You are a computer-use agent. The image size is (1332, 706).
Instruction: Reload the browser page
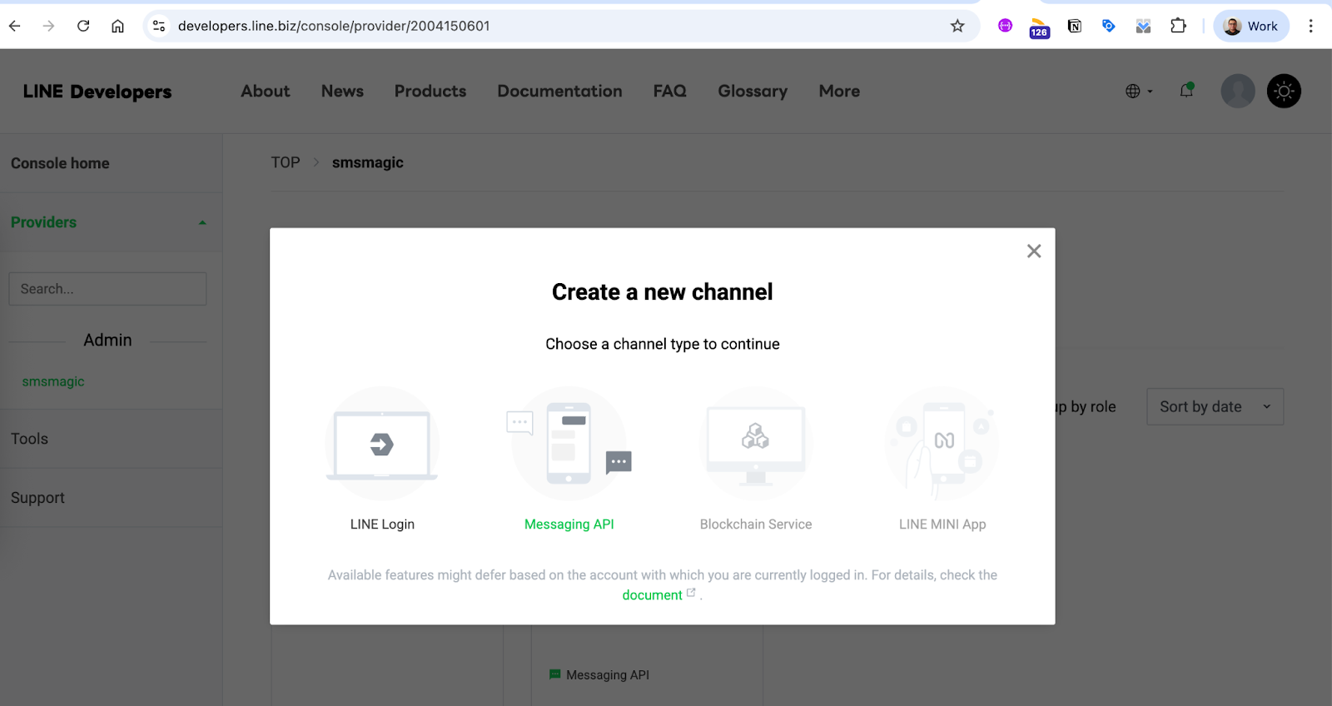pos(83,26)
